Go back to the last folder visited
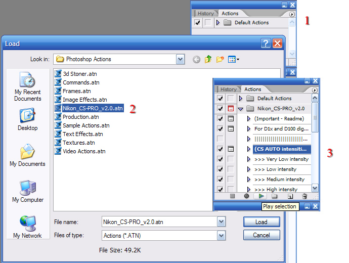The height and width of the screenshot is (263, 349). 196,59
